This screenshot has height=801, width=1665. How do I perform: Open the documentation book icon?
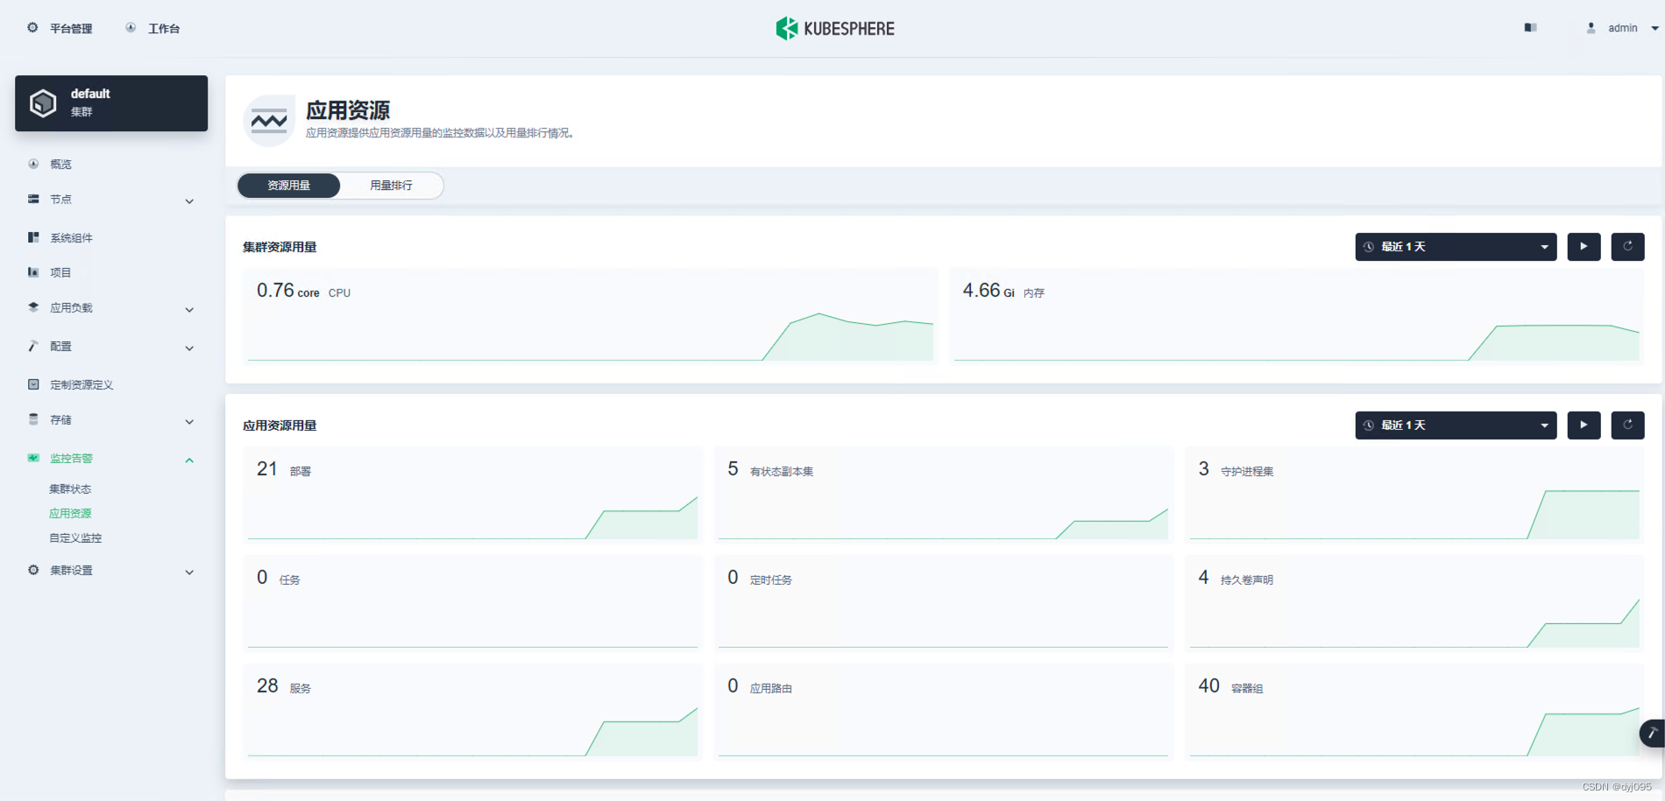1530,28
